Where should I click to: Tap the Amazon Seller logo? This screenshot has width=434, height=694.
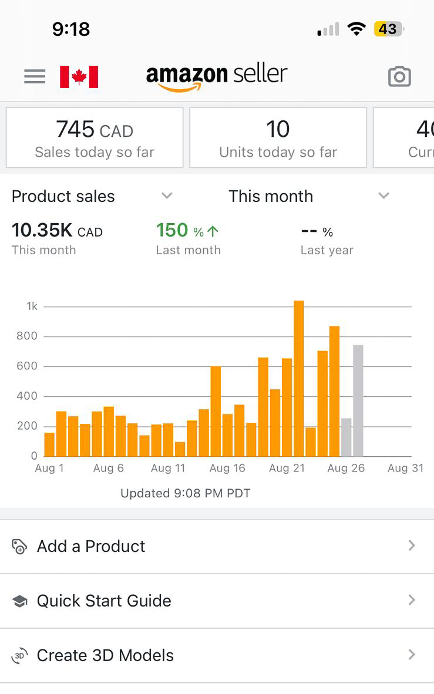tap(217, 77)
